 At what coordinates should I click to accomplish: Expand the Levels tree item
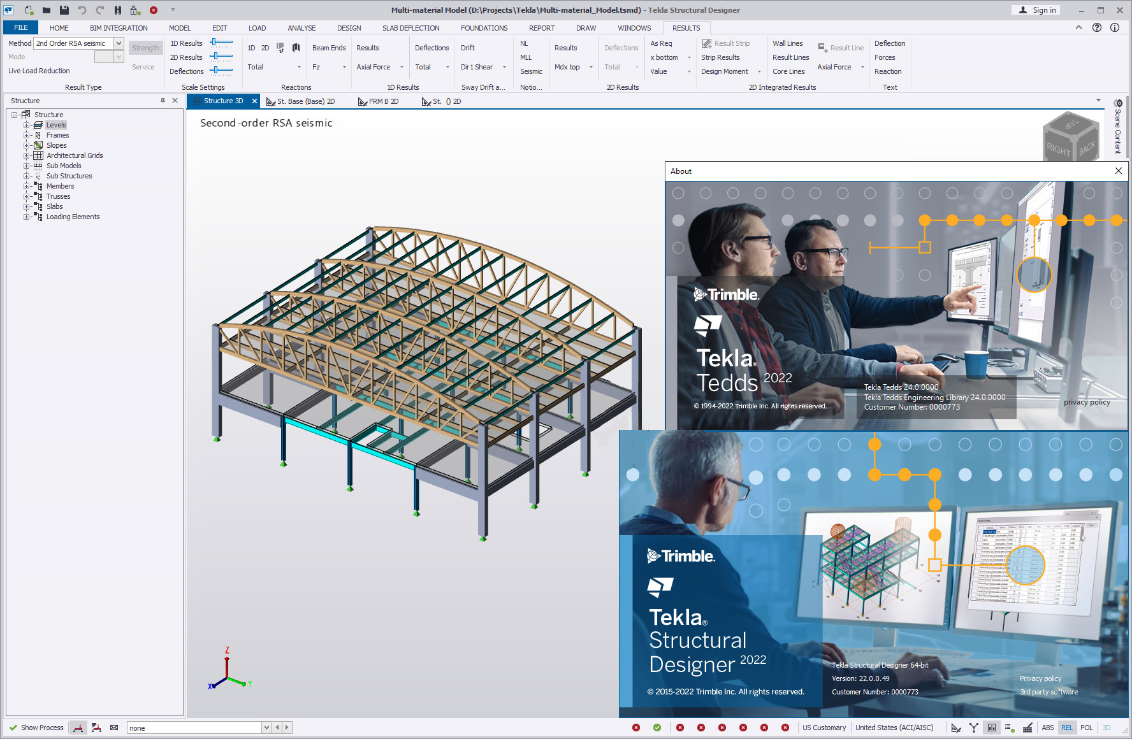(x=26, y=124)
